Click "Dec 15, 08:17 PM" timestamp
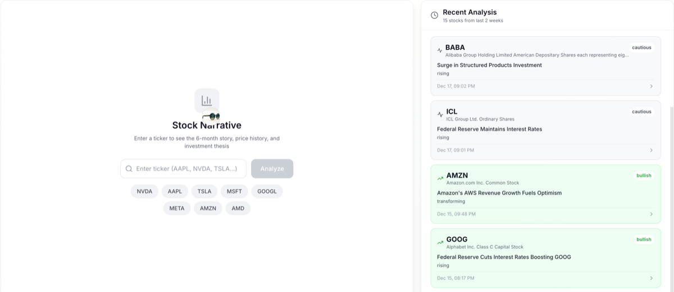Image resolution: width=674 pixels, height=292 pixels. point(456,278)
